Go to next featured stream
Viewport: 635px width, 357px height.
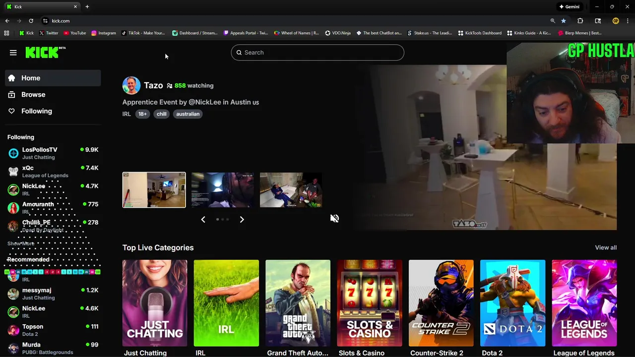point(242,219)
